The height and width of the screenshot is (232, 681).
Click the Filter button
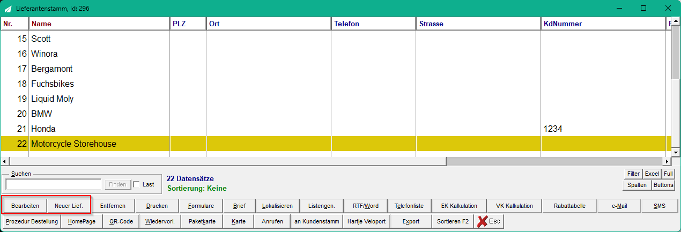tap(633, 174)
